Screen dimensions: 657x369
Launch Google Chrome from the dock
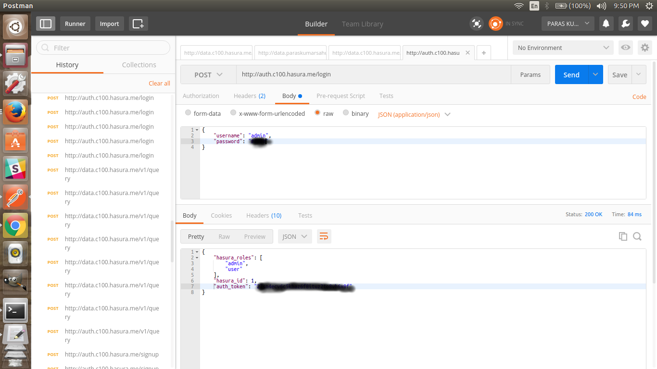click(x=15, y=225)
